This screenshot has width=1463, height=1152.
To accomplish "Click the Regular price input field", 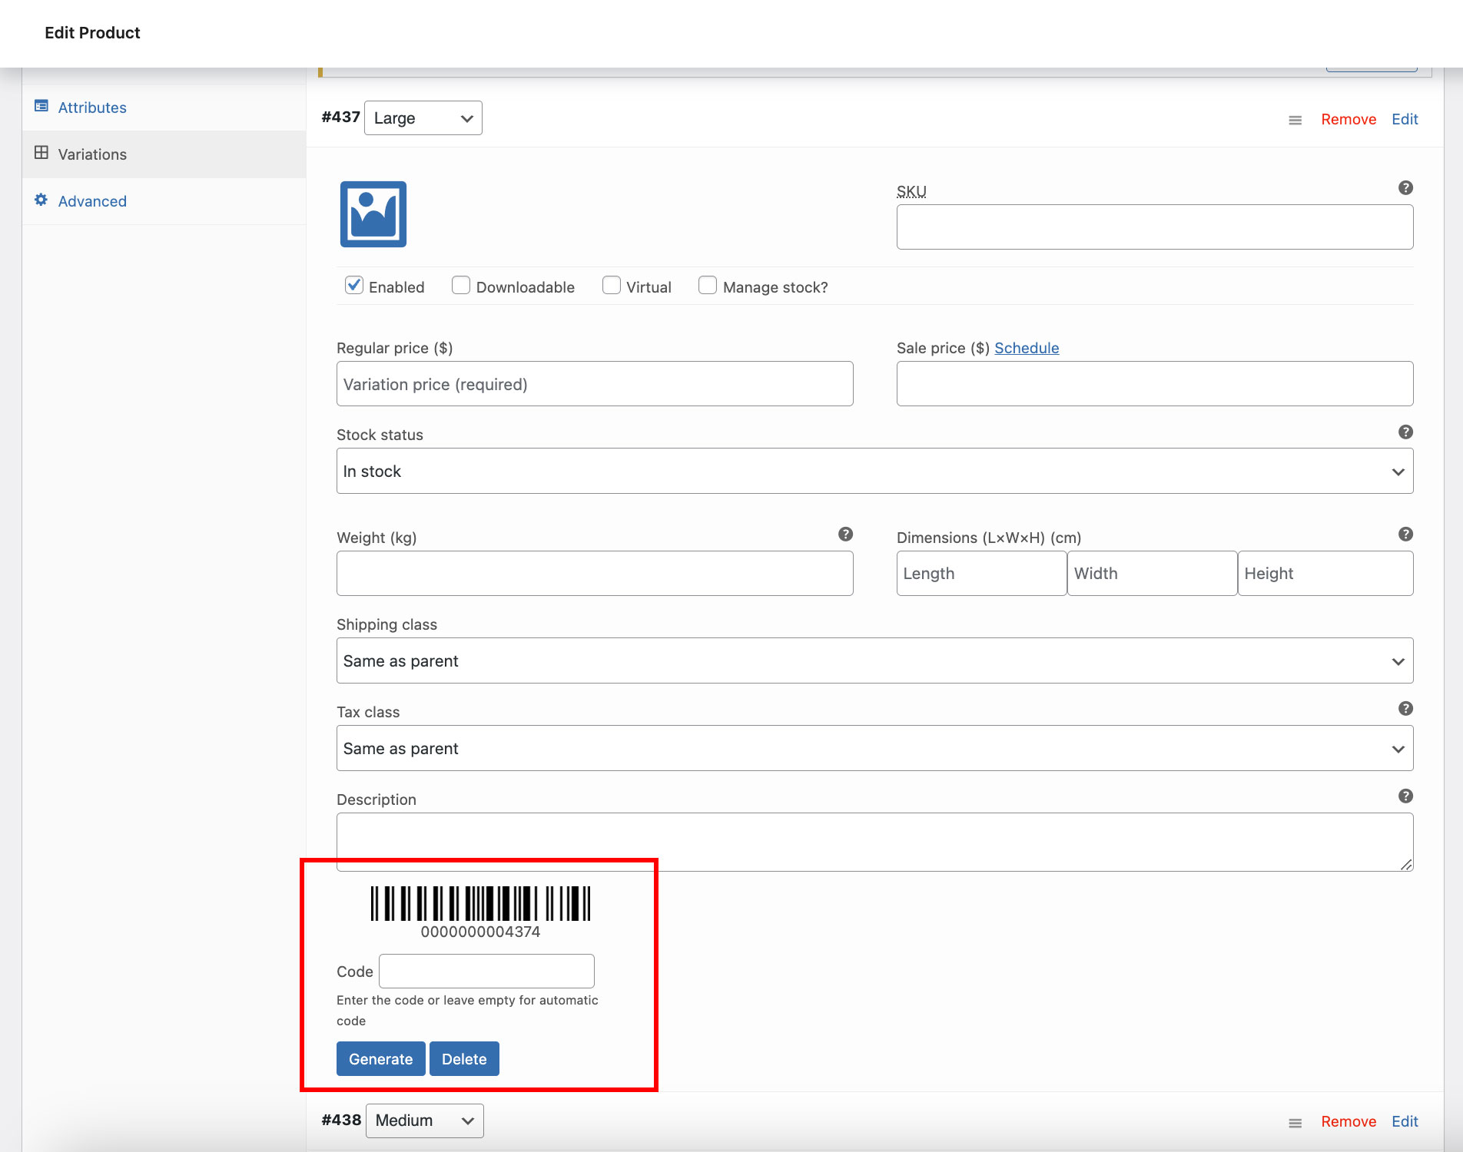I will (x=595, y=384).
